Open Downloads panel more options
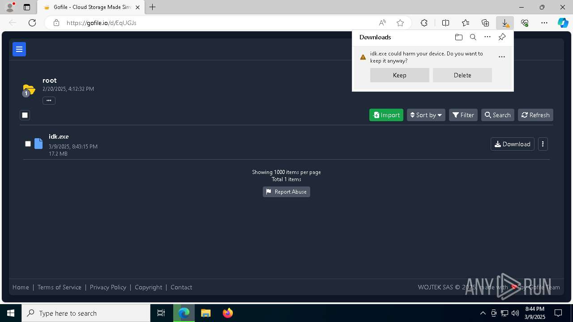The width and height of the screenshot is (573, 322). point(487,37)
